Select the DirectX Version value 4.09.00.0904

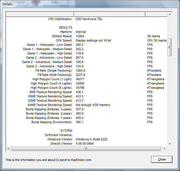(85, 144)
